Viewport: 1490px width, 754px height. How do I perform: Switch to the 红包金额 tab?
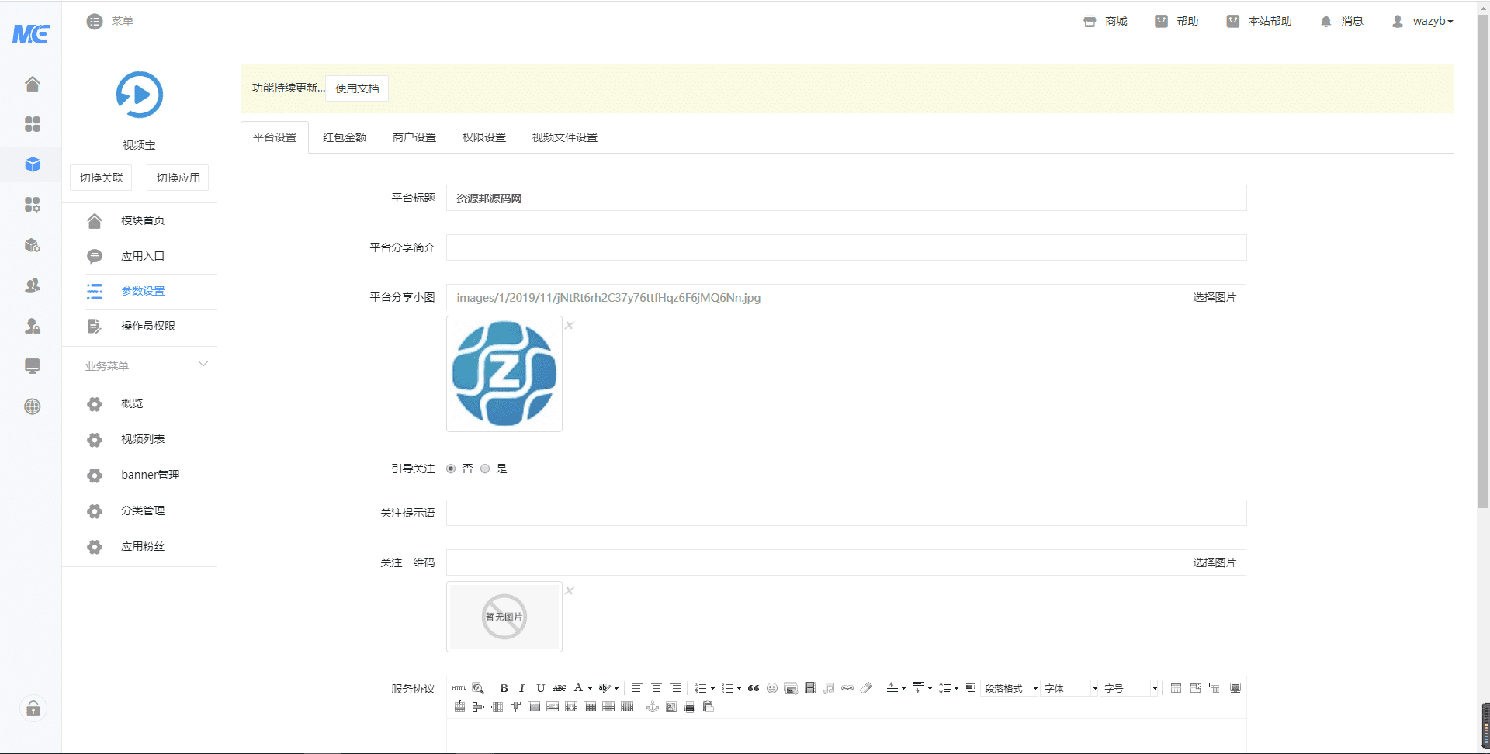point(345,137)
